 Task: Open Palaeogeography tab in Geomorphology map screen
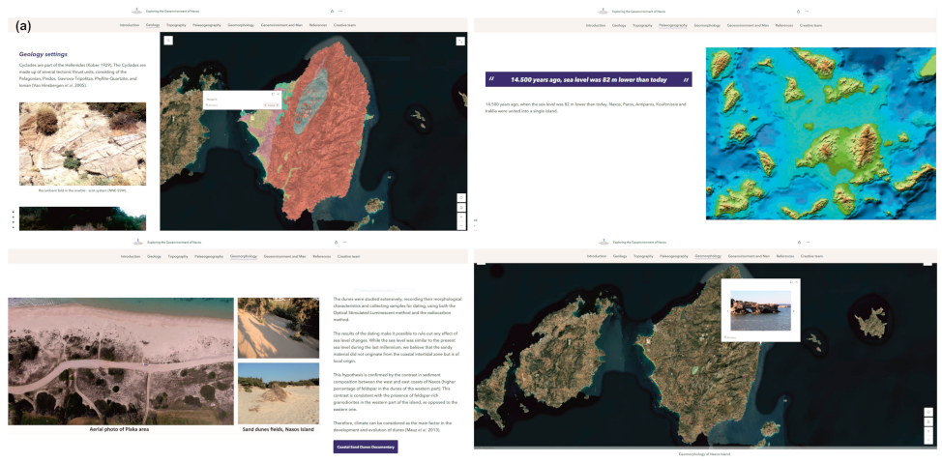coord(674,256)
